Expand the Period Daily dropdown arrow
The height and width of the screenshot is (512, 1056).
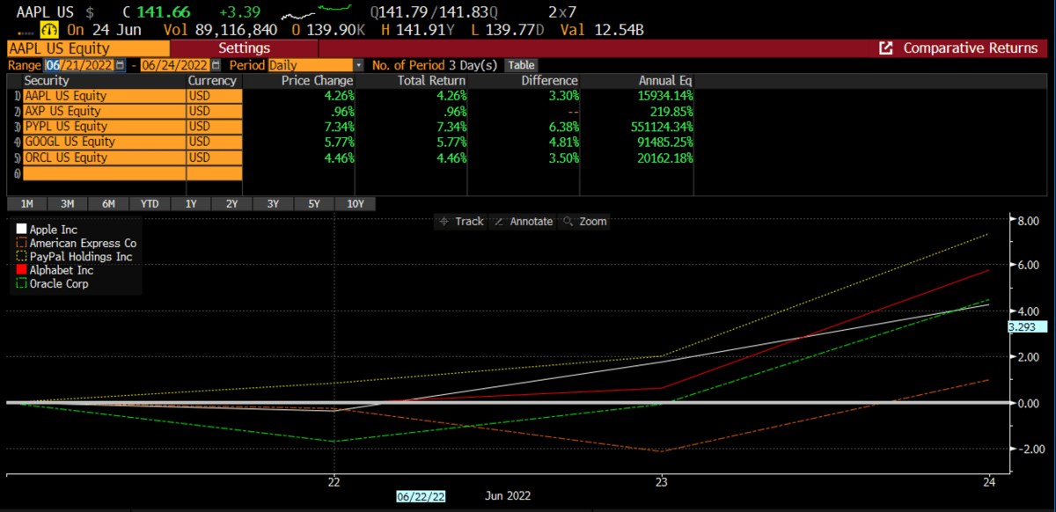click(358, 65)
